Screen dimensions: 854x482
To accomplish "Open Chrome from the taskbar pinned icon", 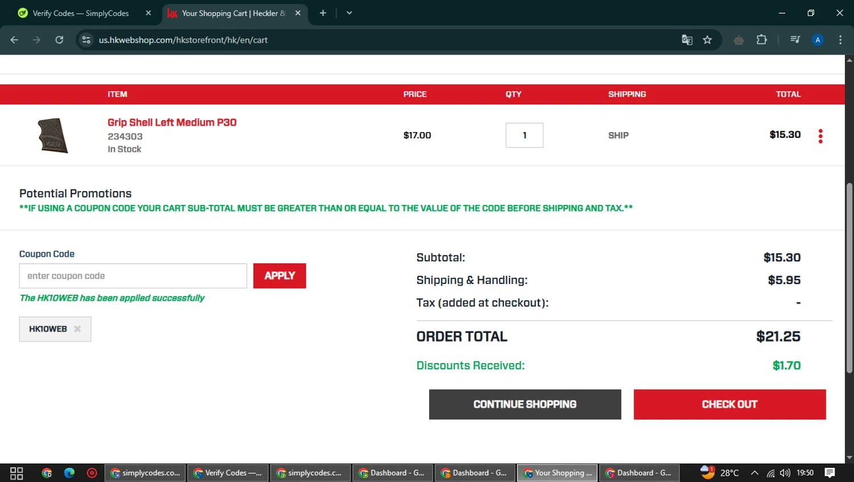I will (47, 473).
